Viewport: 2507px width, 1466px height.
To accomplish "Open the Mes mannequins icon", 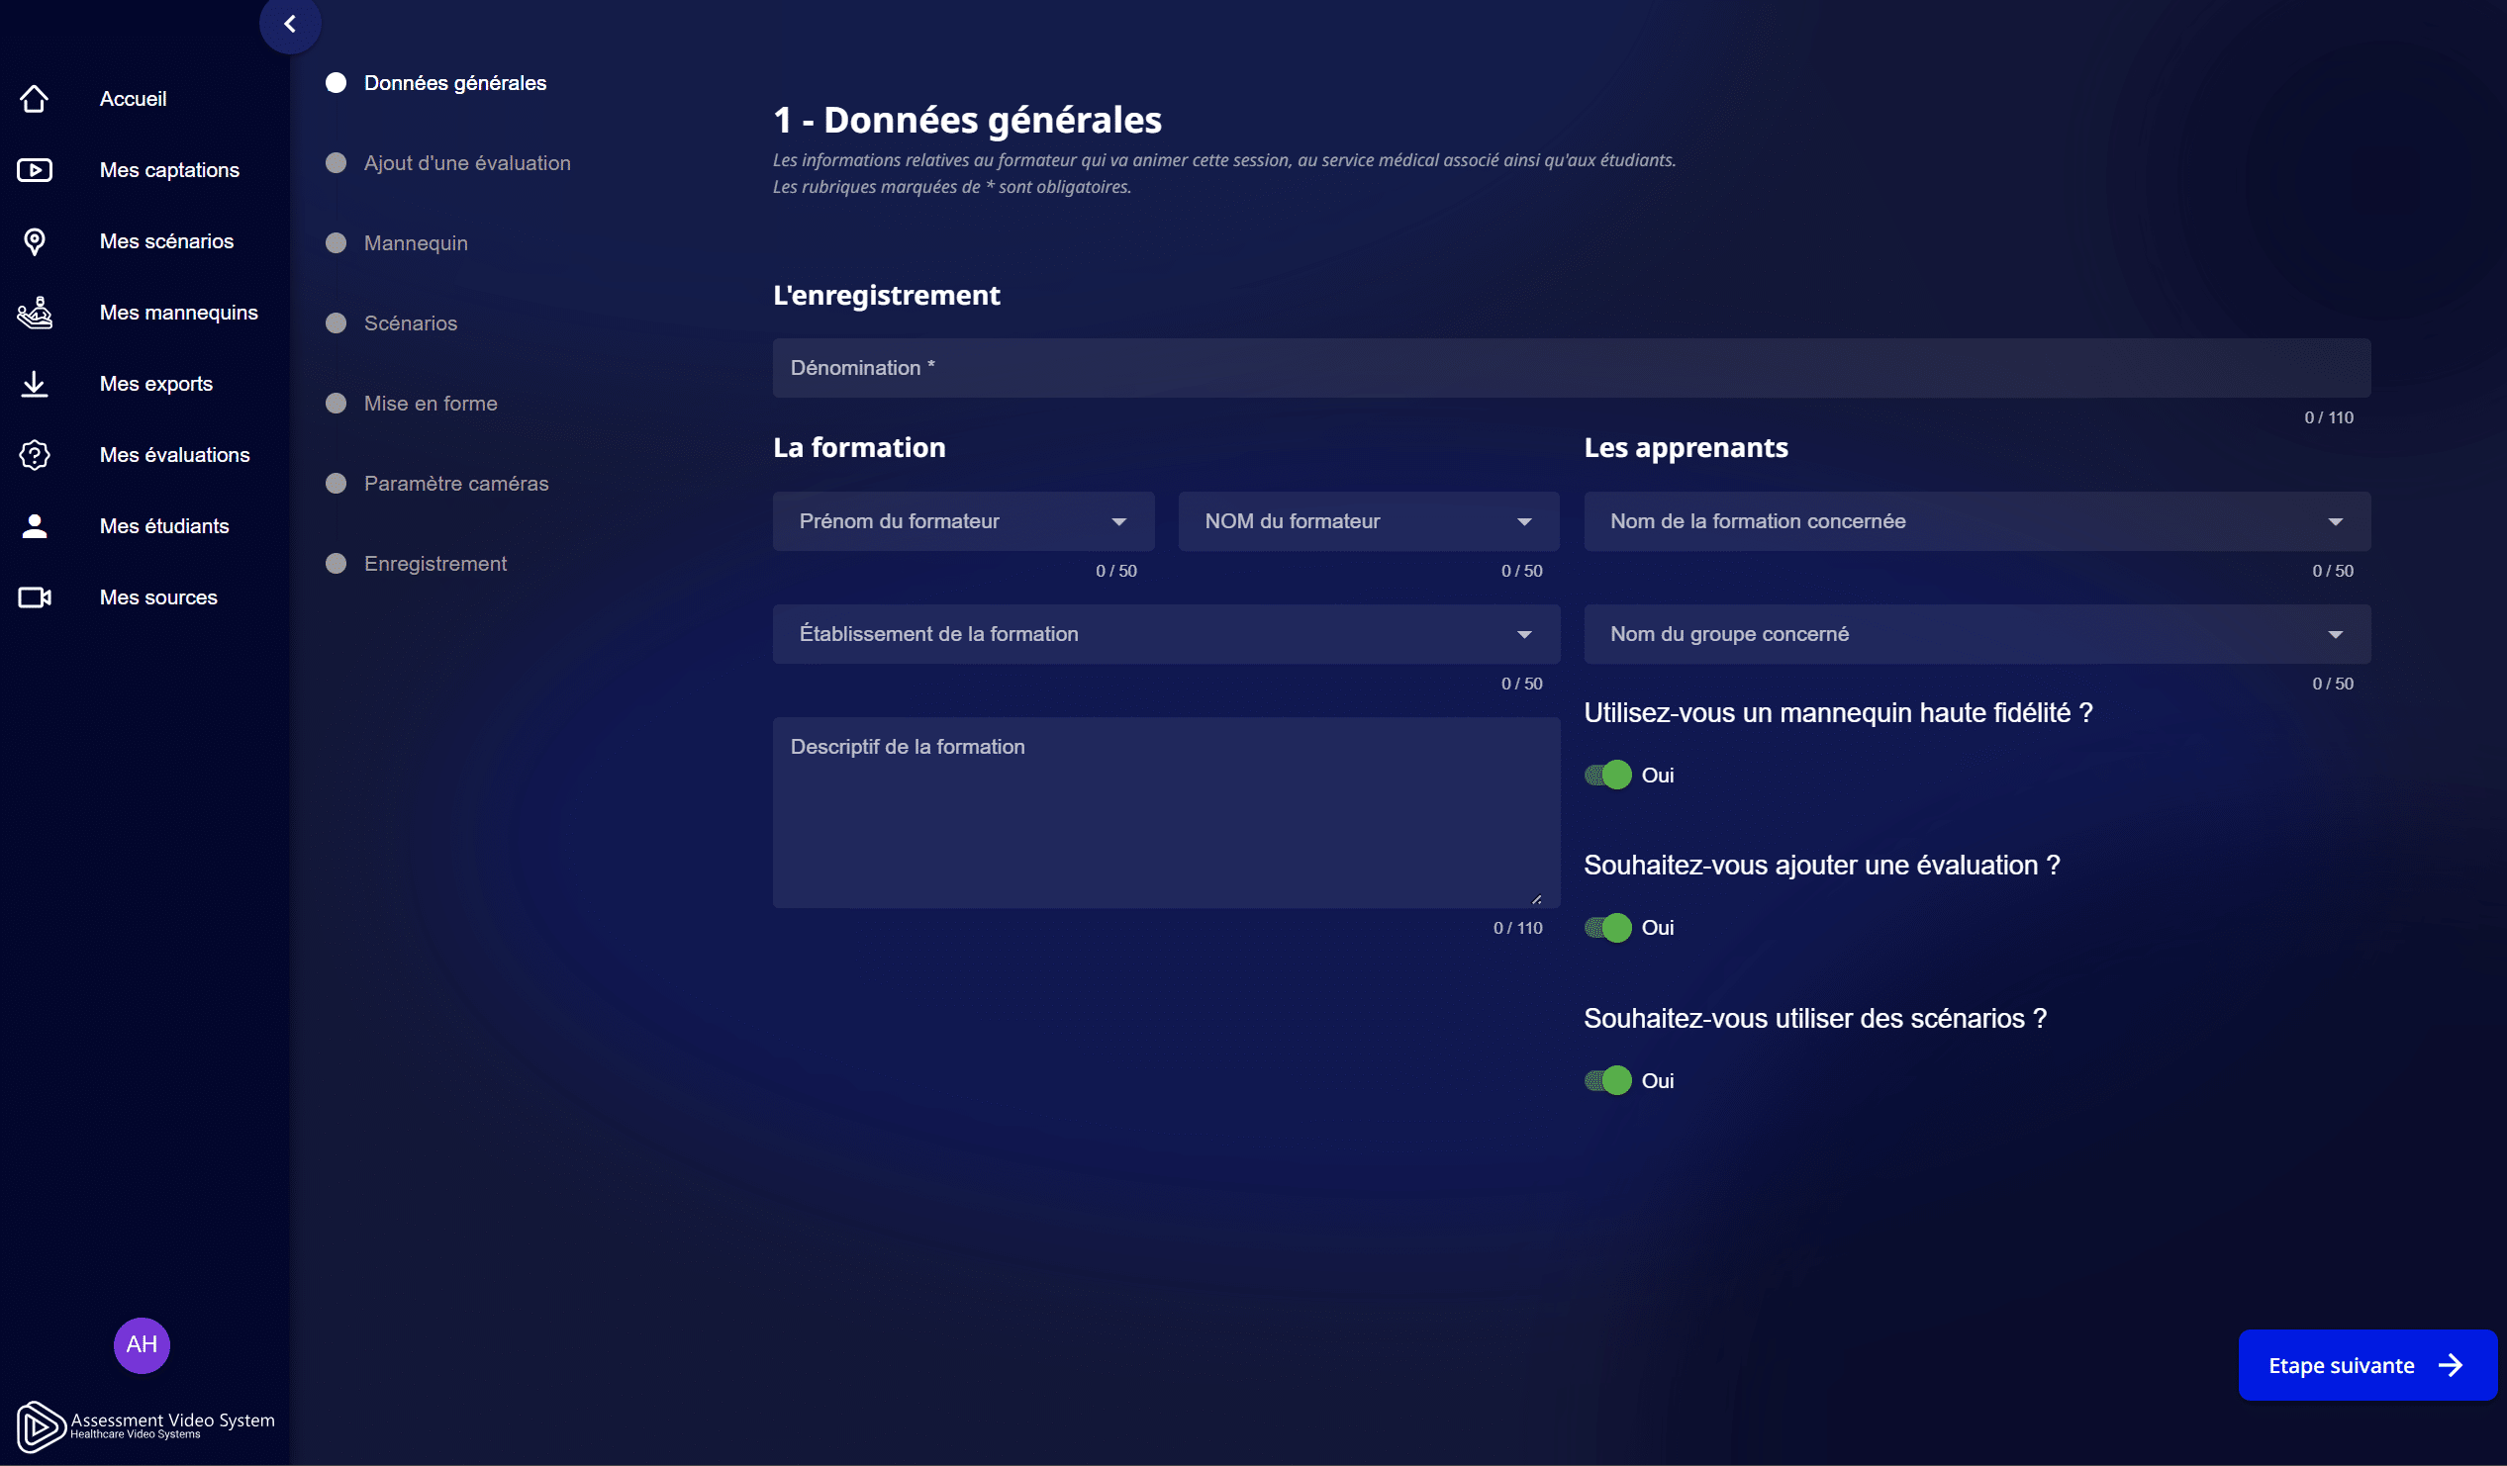I will (x=34, y=314).
